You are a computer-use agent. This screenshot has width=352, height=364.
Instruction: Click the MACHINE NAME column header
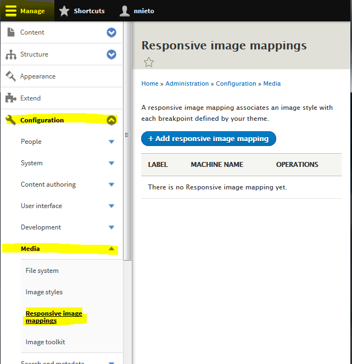tap(217, 165)
